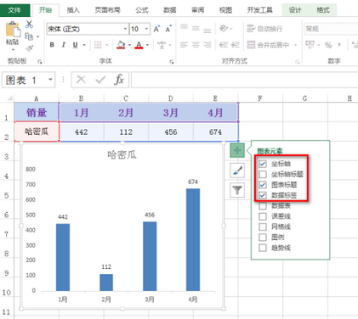The height and width of the screenshot is (319, 358).
Task: Uncheck the 图表标题 checkbox
Action: click(x=263, y=185)
